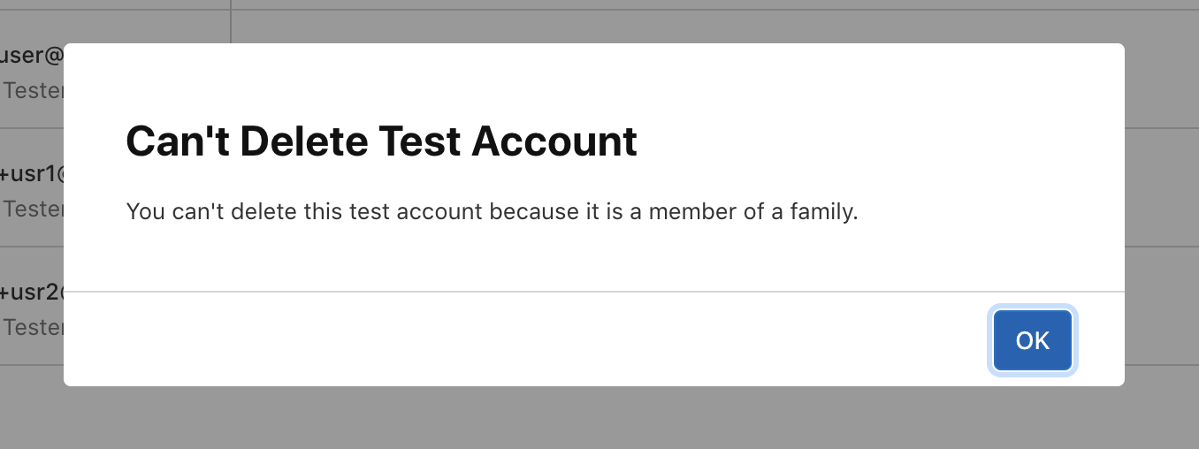Viewport: 1199px width, 449px height.
Task: Click the "Tester" label under +usr2 row
Action: coord(32,327)
